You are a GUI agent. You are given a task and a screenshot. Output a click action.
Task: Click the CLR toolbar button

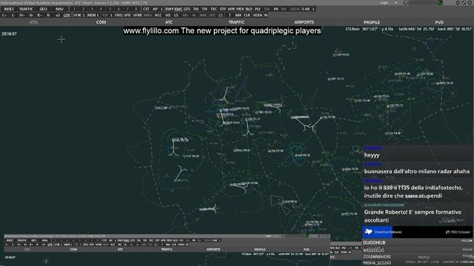(x=247, y=15)
